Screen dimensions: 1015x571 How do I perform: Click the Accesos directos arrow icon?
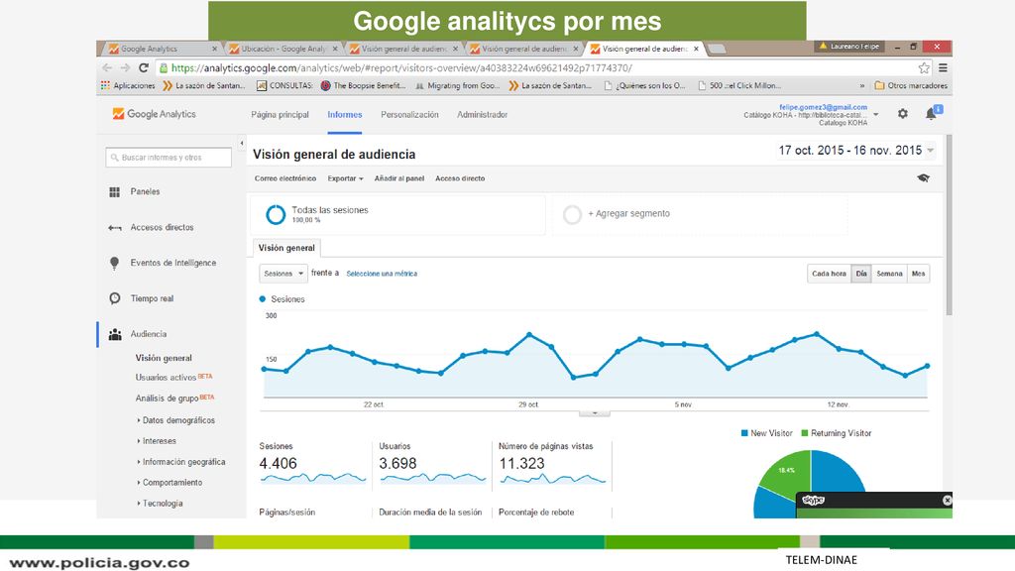tap(115, 227)
